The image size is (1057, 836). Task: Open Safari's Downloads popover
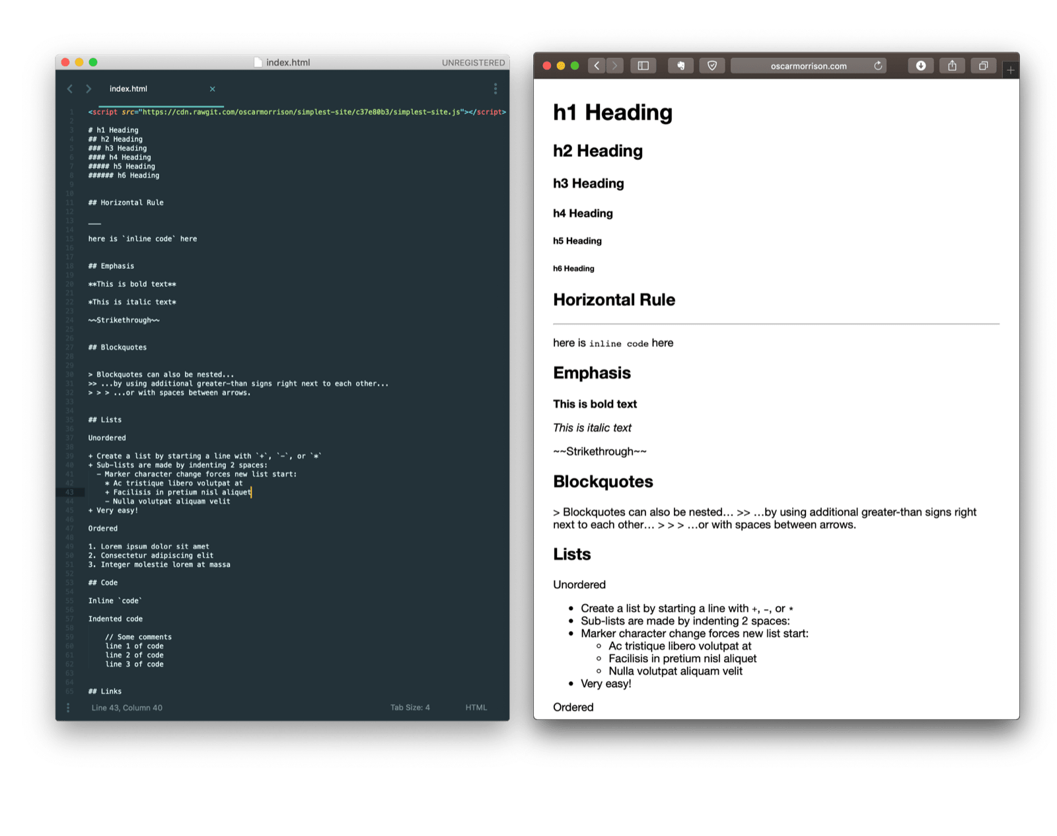pos(920,65)
